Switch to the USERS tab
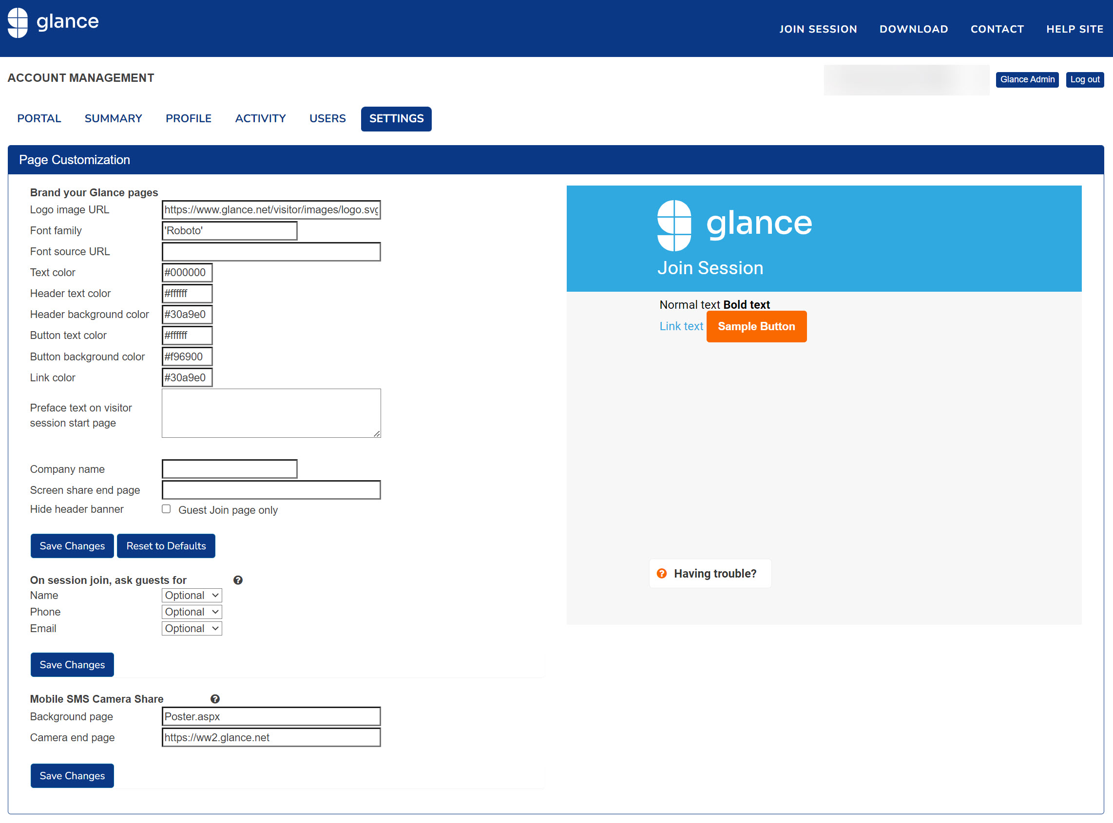1113x823 pixels. (327, 118)
